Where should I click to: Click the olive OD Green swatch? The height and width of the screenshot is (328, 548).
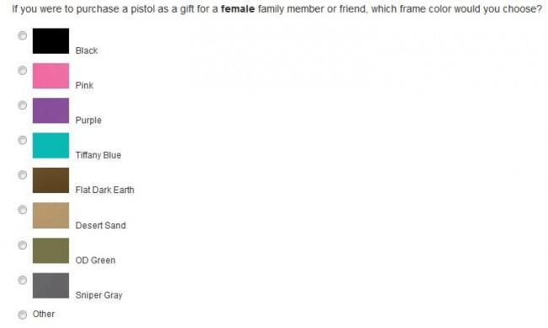coord(51,250)
